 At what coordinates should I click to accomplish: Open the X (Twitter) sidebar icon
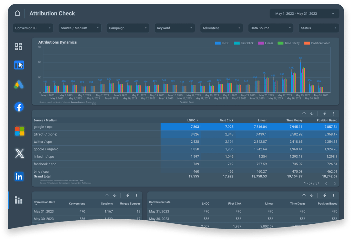click(19, 153)
